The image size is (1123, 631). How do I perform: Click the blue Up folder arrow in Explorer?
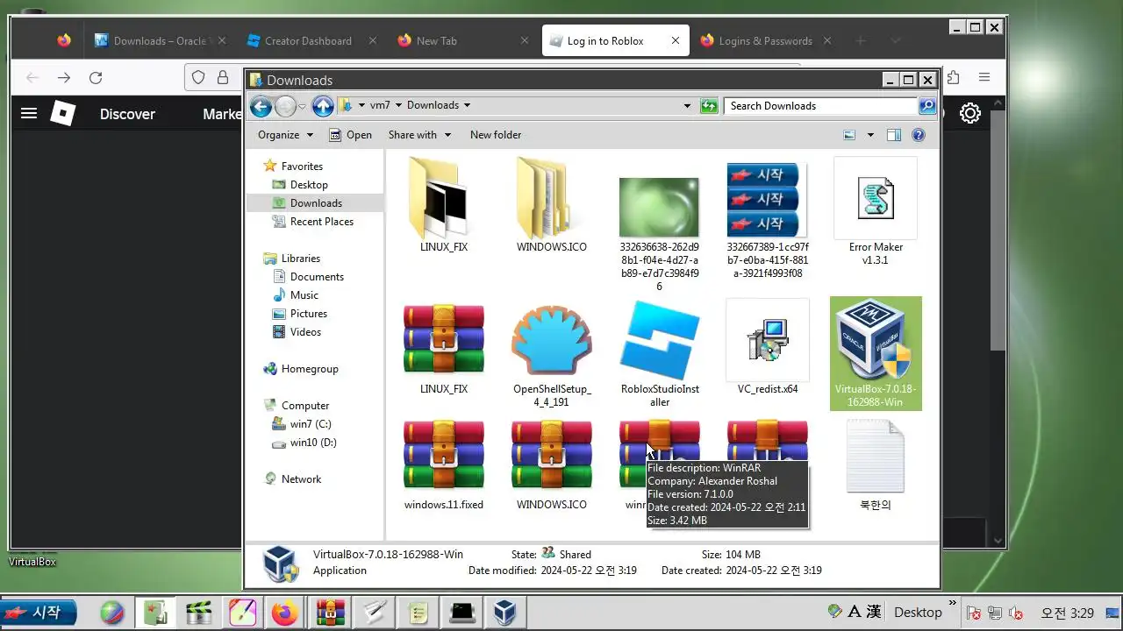click(x=323, y=106)
